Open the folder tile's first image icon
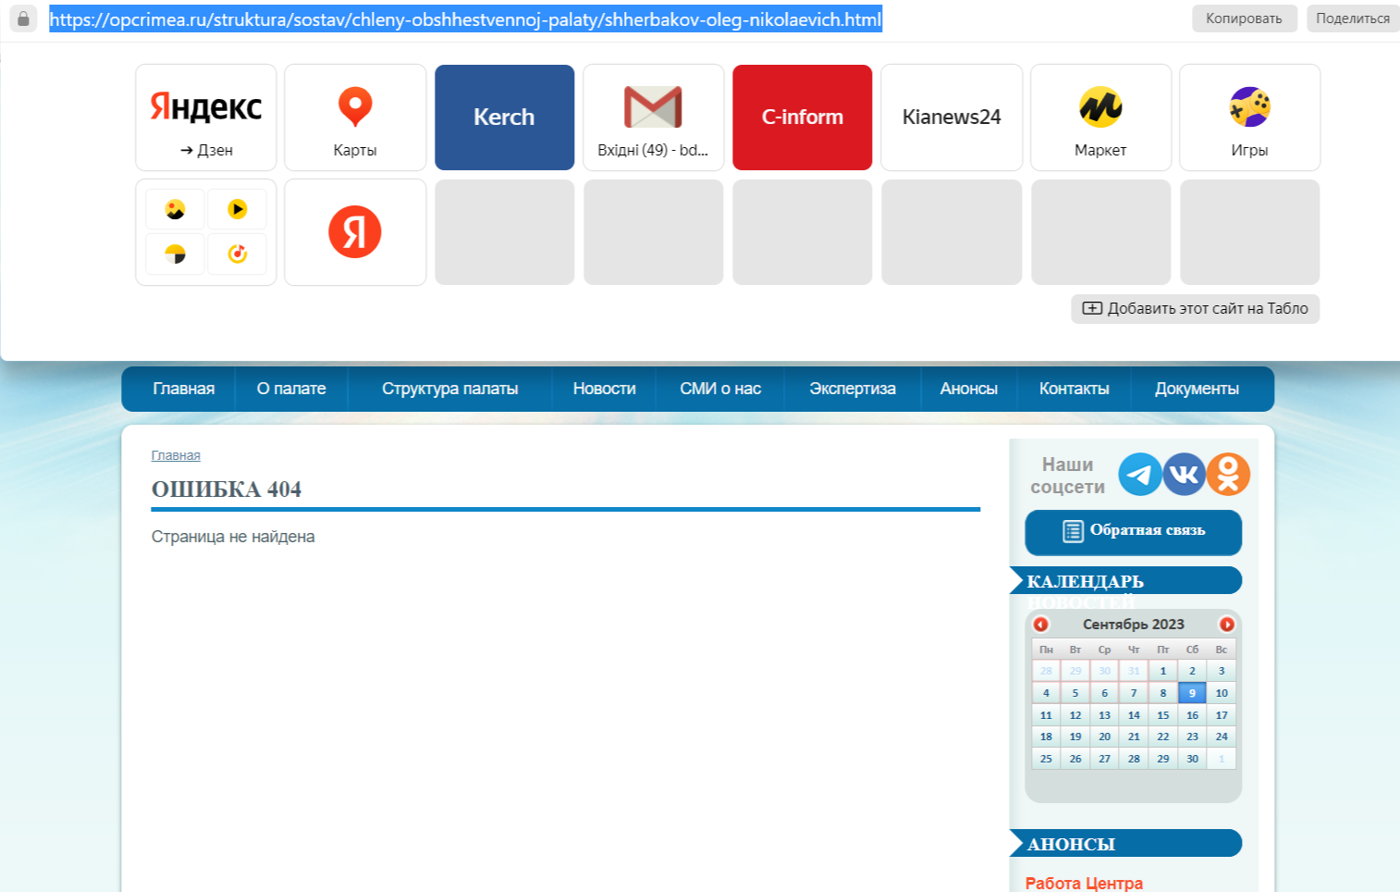 tap(176, 209)
